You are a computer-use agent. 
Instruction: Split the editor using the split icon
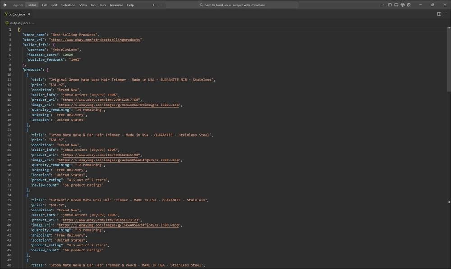438,14
